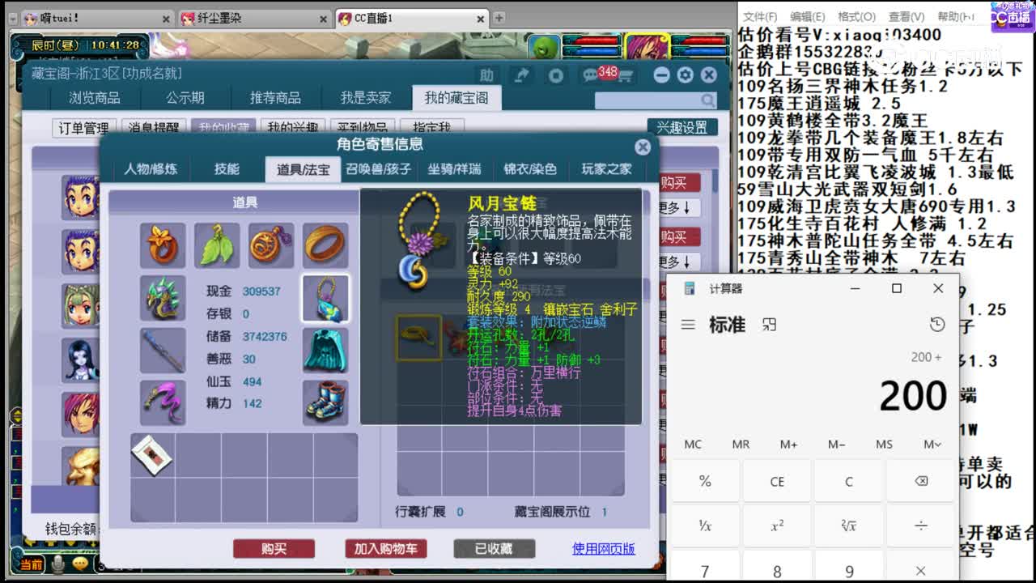Click the 已收藏 button
The image size is (1036, 583).
pyautogui.click(x=494, y=549)
